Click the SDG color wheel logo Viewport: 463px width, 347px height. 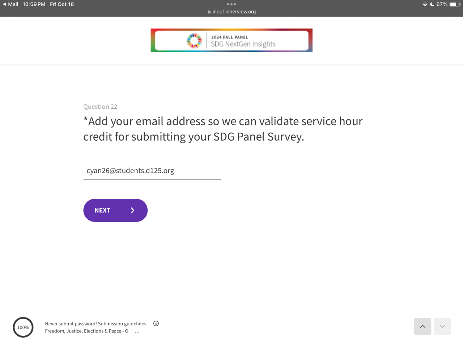(x=194, y=40)
